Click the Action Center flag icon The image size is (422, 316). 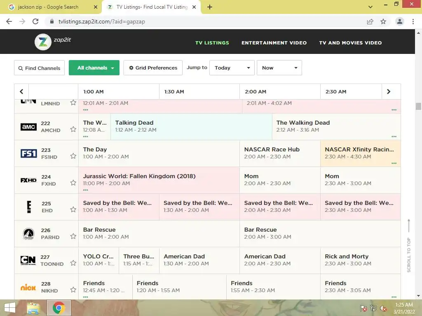[x=363, y=308]
